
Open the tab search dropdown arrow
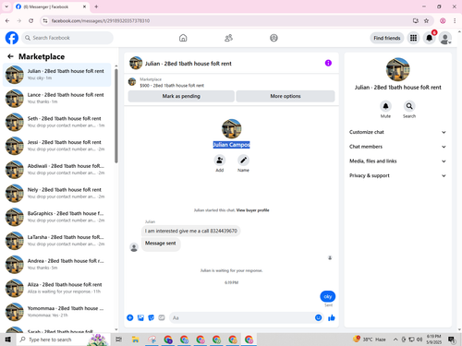pyautogui.click(x=6, y=6)
